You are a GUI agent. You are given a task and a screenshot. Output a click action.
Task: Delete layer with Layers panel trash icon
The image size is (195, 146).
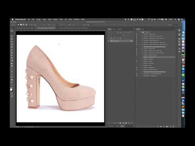tap(132, 123)
